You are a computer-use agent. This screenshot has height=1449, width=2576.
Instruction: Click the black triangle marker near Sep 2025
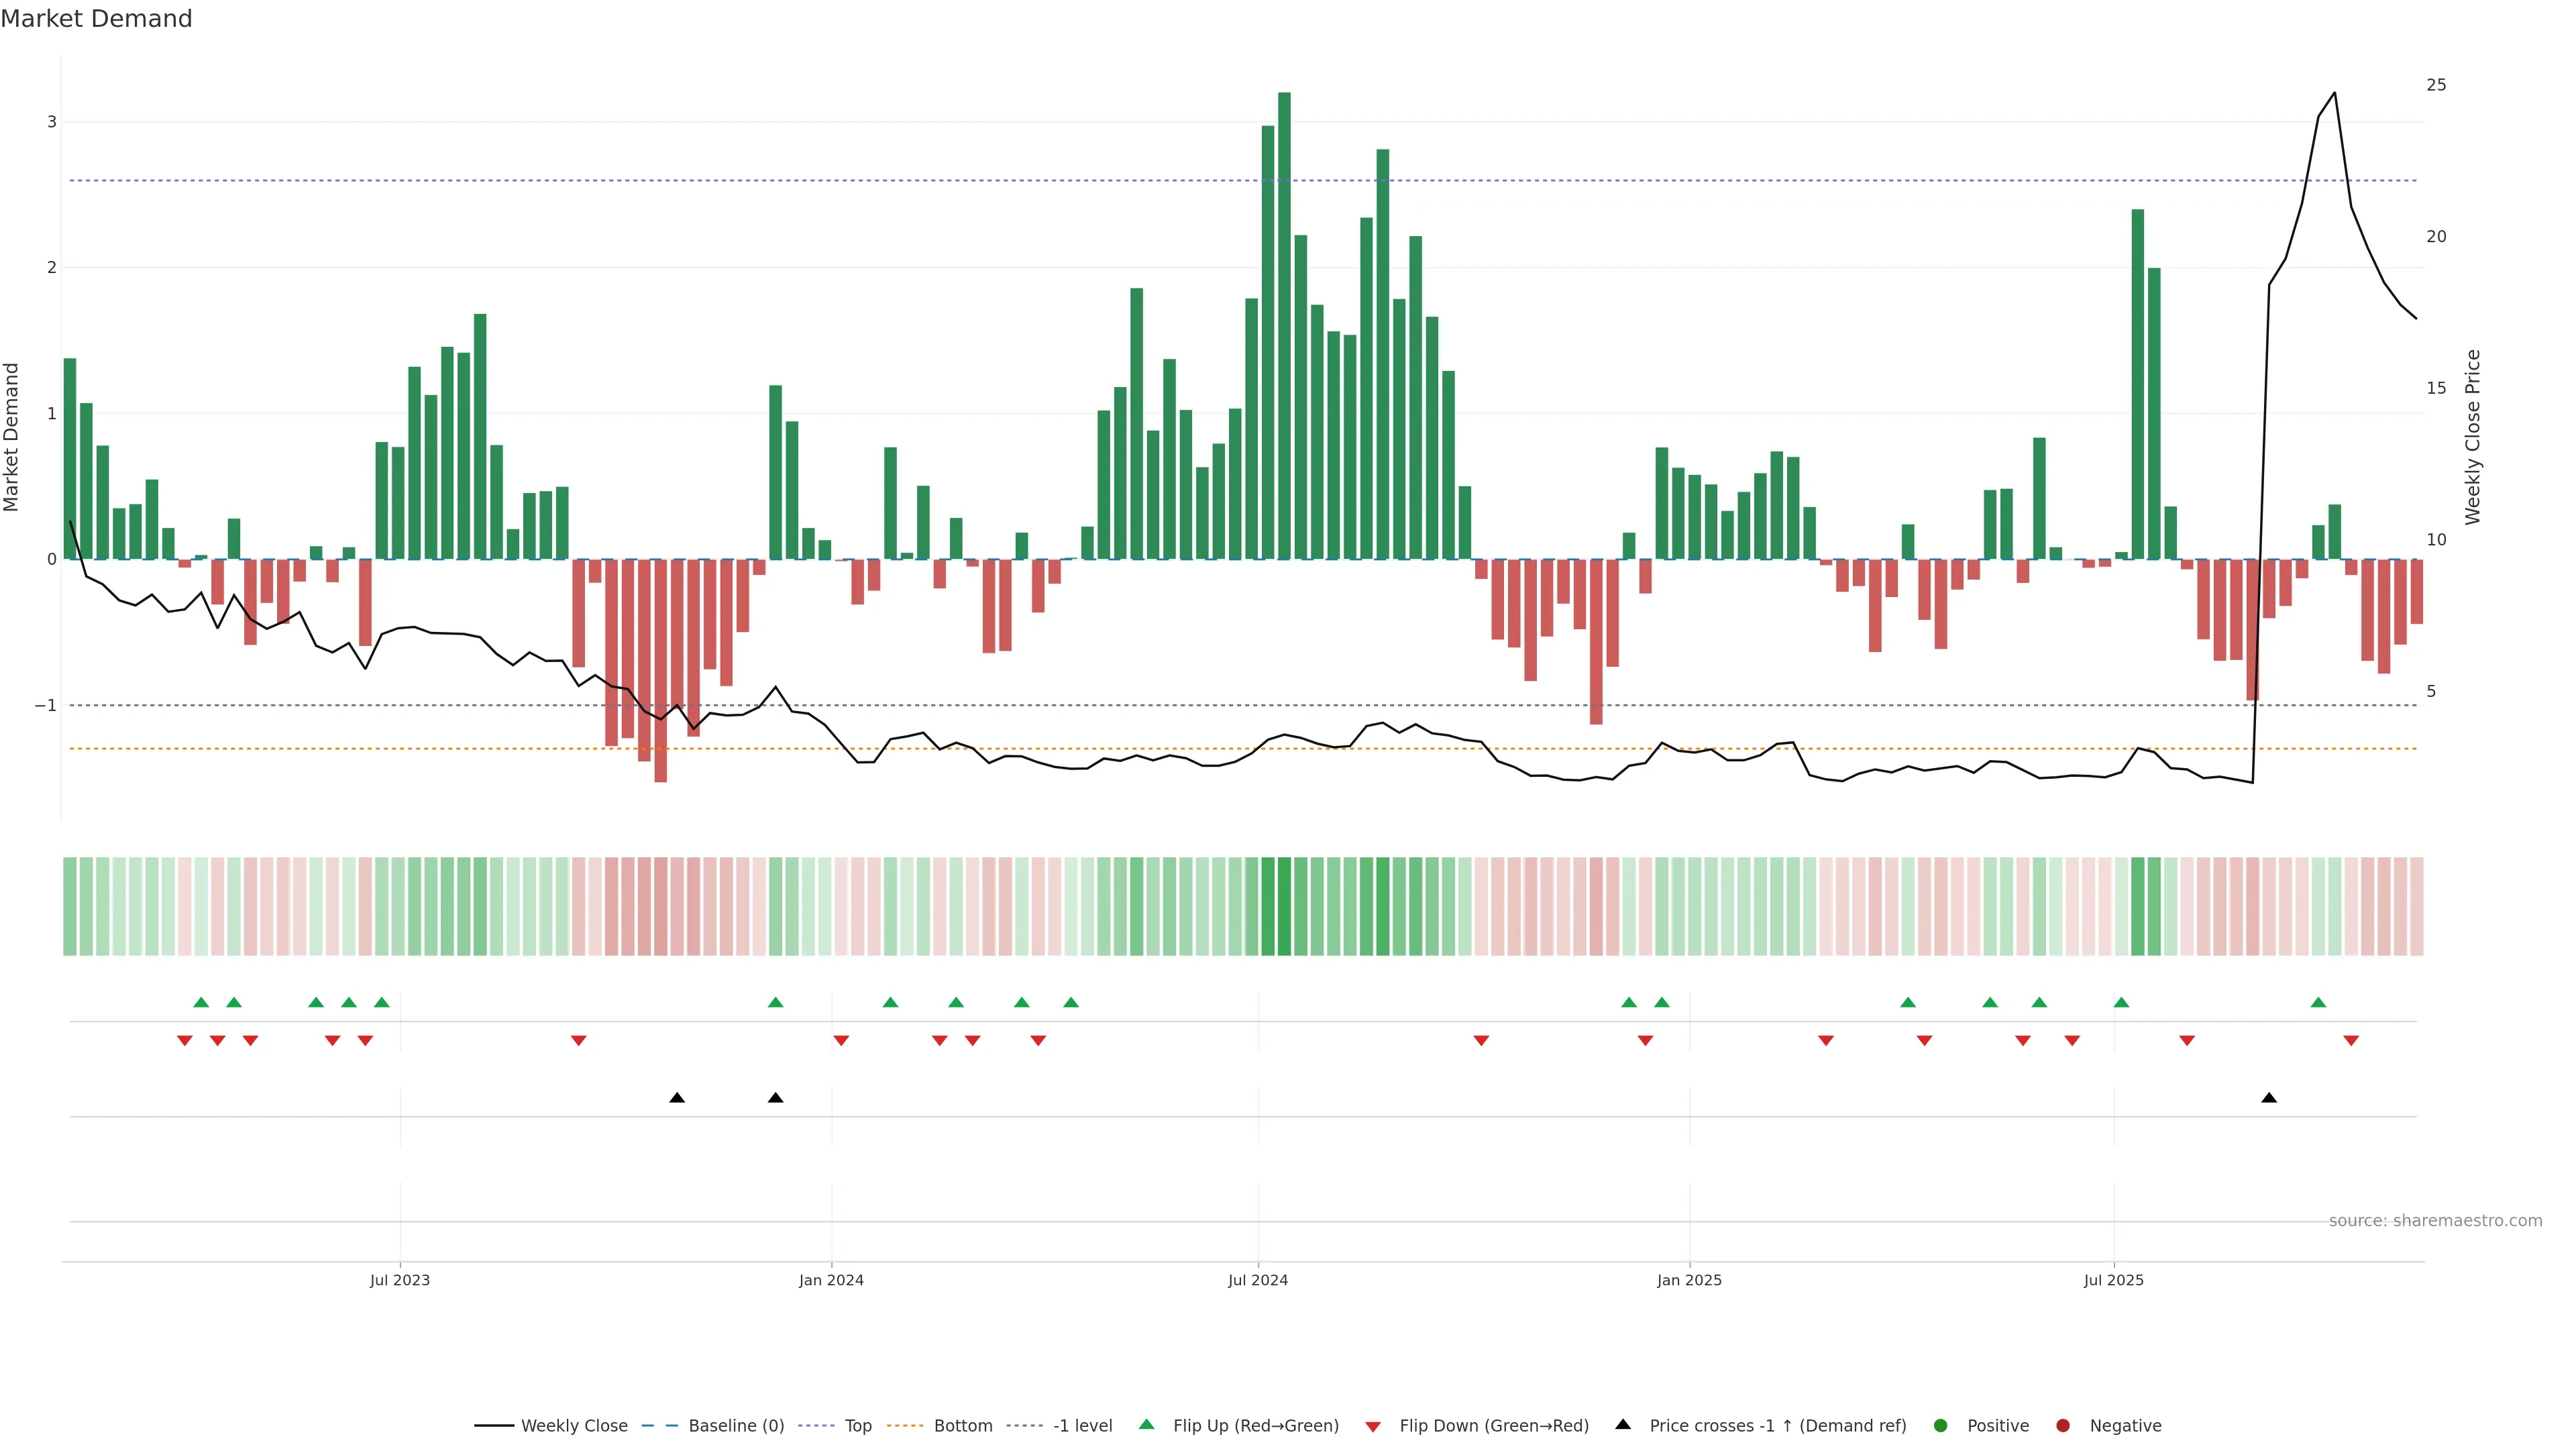[2269, 1098]
